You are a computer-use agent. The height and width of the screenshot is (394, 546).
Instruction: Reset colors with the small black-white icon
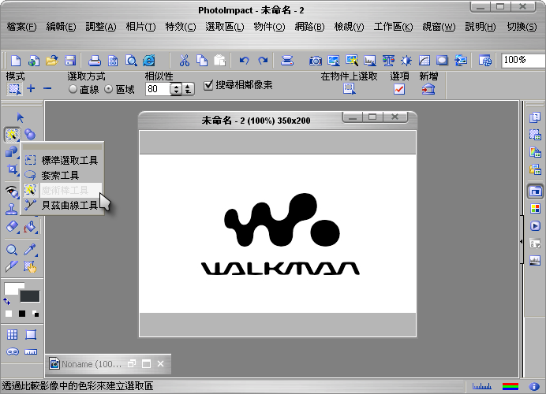tap(36, 314)
